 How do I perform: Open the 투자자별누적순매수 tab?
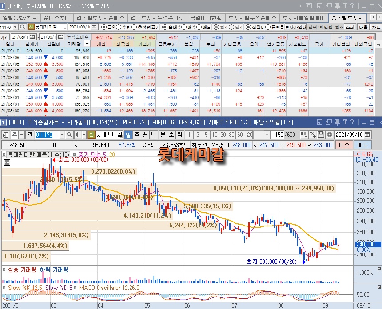(x=252, y=18)
